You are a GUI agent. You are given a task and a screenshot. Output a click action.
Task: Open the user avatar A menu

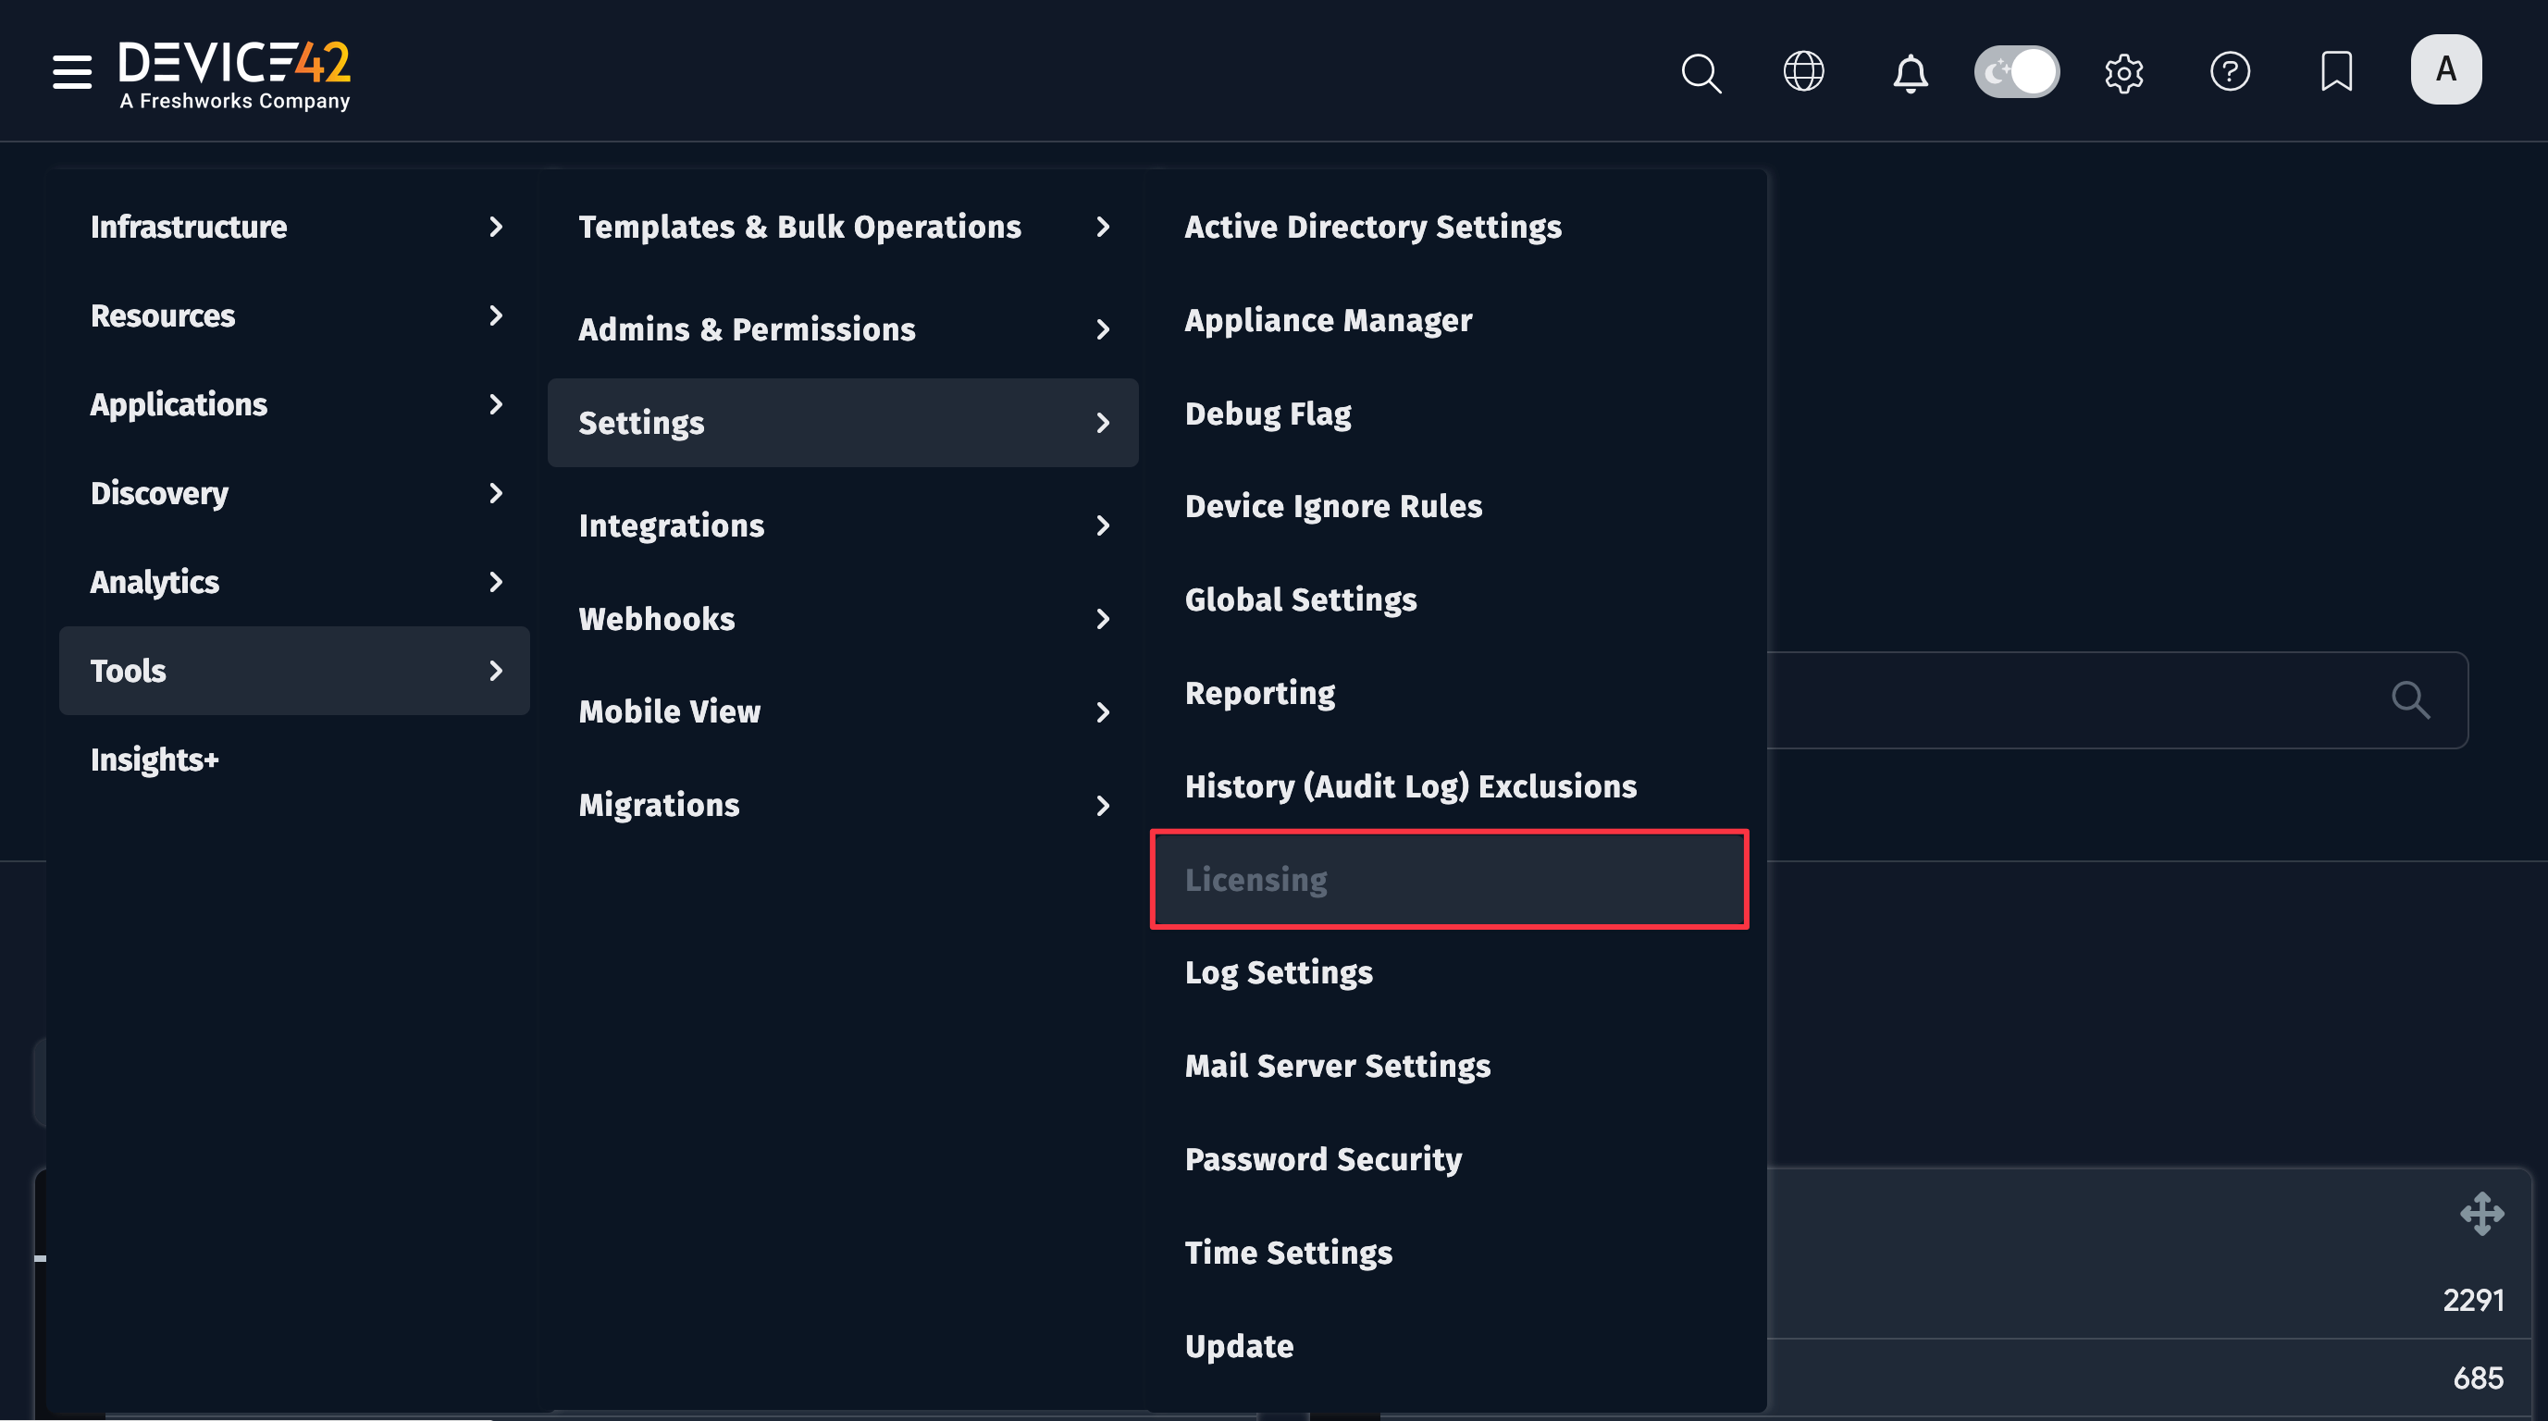(2445, 69)
